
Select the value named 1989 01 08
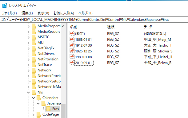point(84,57)
